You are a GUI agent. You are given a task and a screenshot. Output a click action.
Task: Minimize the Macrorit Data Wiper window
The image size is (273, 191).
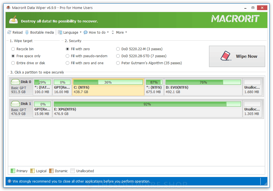click(x=245, y=8)
